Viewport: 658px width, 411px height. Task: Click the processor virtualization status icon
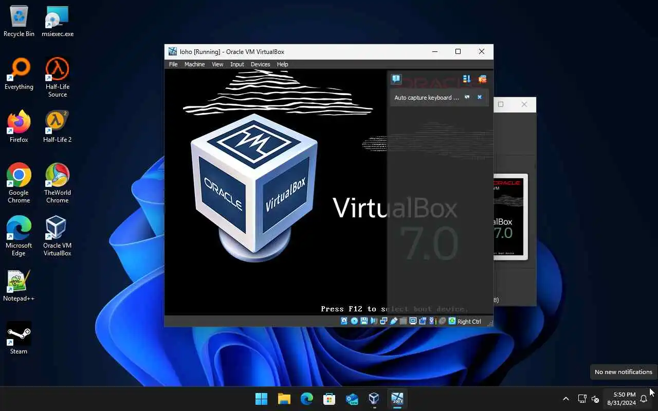click(x=432, y=321)
